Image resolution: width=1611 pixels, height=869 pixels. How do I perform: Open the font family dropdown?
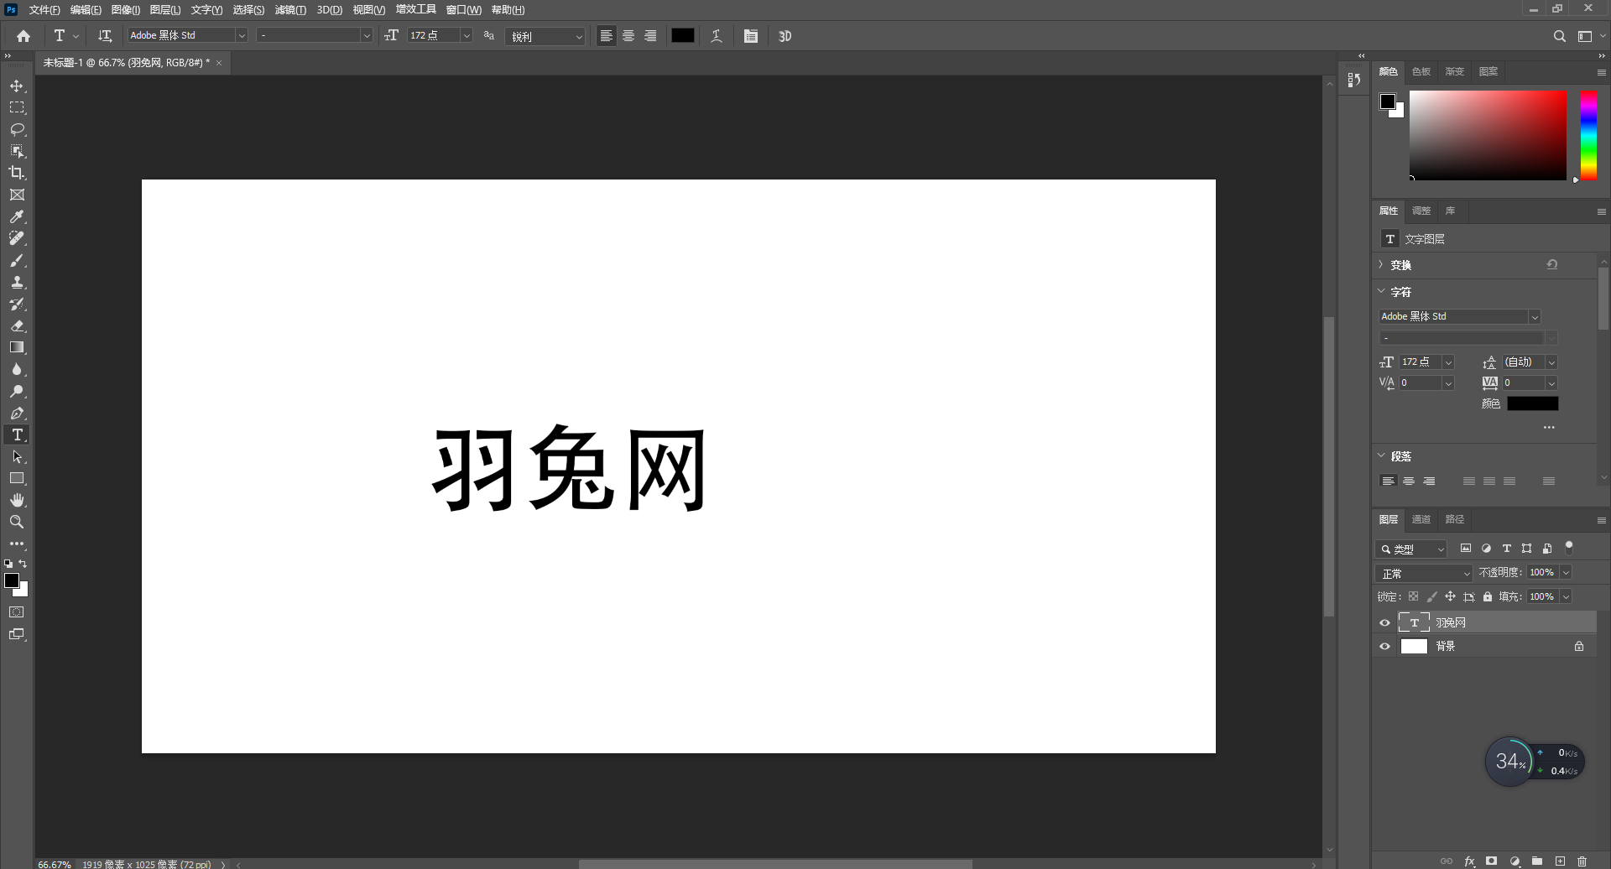[x=242, y=35]
